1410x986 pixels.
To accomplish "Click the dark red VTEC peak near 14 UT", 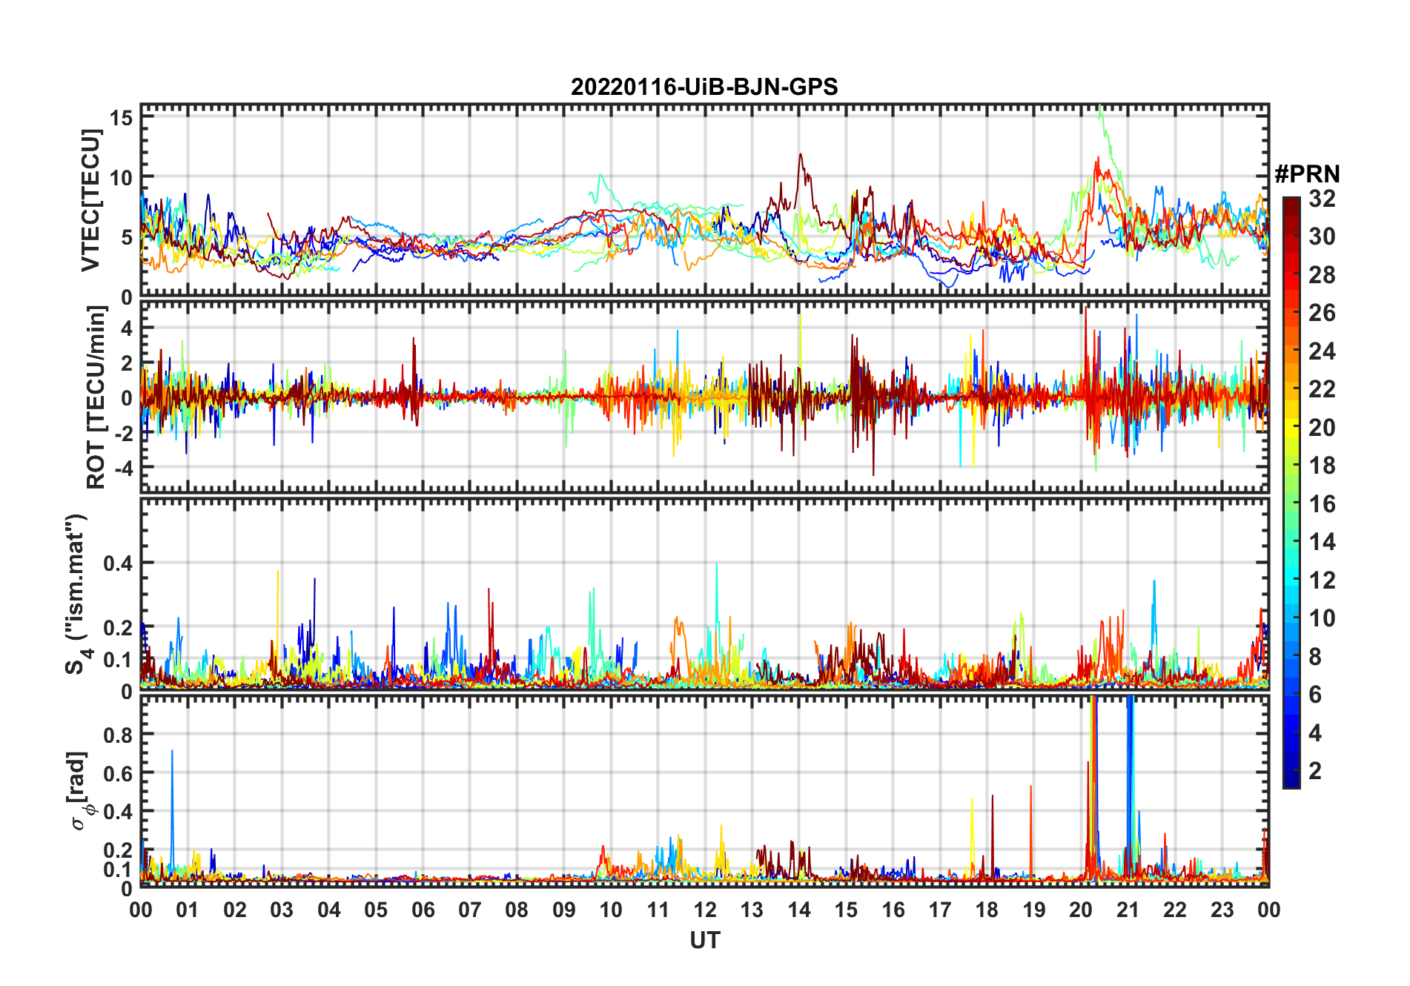I will [x=800, y=156].
